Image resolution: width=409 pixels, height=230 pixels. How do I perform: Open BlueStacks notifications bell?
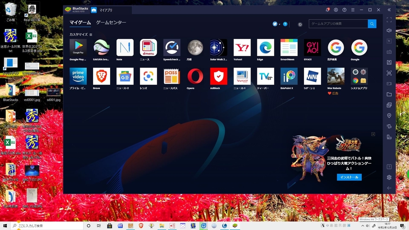coord(328,10)
